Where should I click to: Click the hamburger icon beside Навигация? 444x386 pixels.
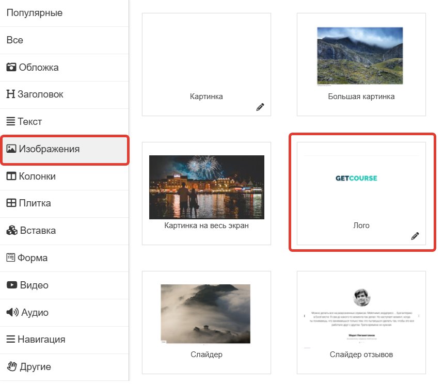pyautogui.click(x=11, y=339)
